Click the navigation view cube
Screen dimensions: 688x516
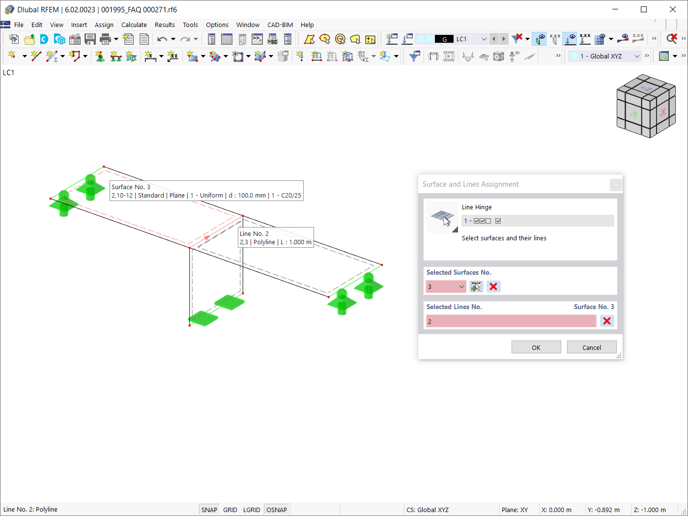[x=646, y=106]
